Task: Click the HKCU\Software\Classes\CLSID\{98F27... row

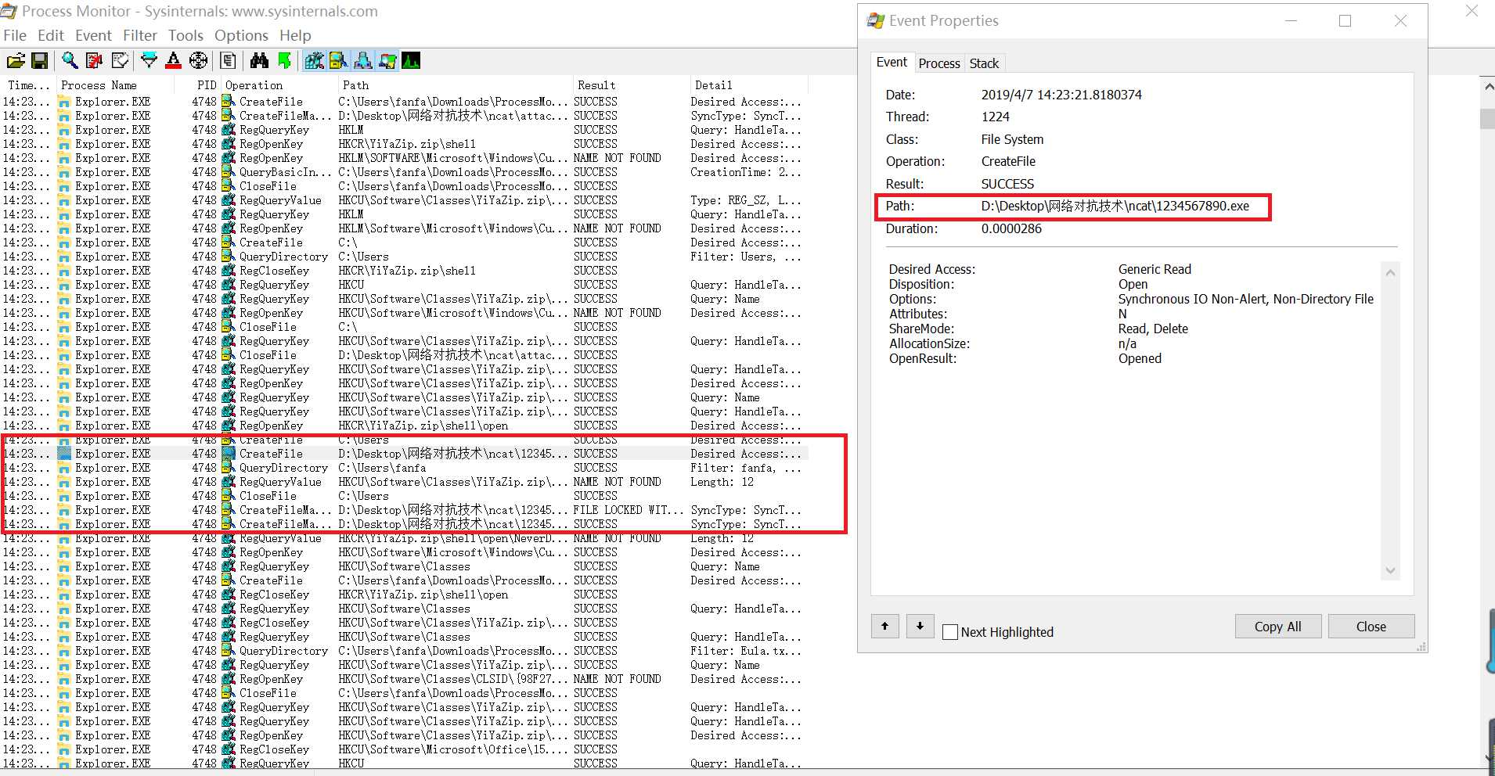Action: click(x=405, y=679)
